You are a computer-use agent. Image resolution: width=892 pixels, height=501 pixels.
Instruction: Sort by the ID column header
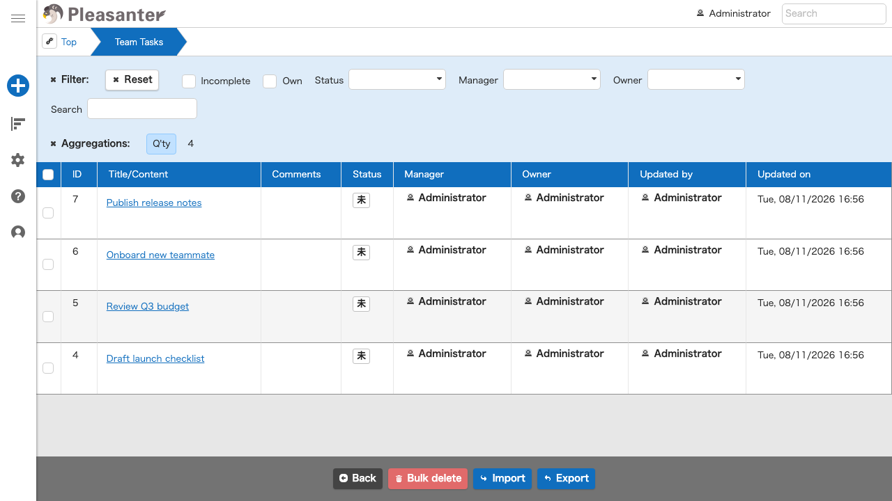pyautogui.click(x=79, y=175)
